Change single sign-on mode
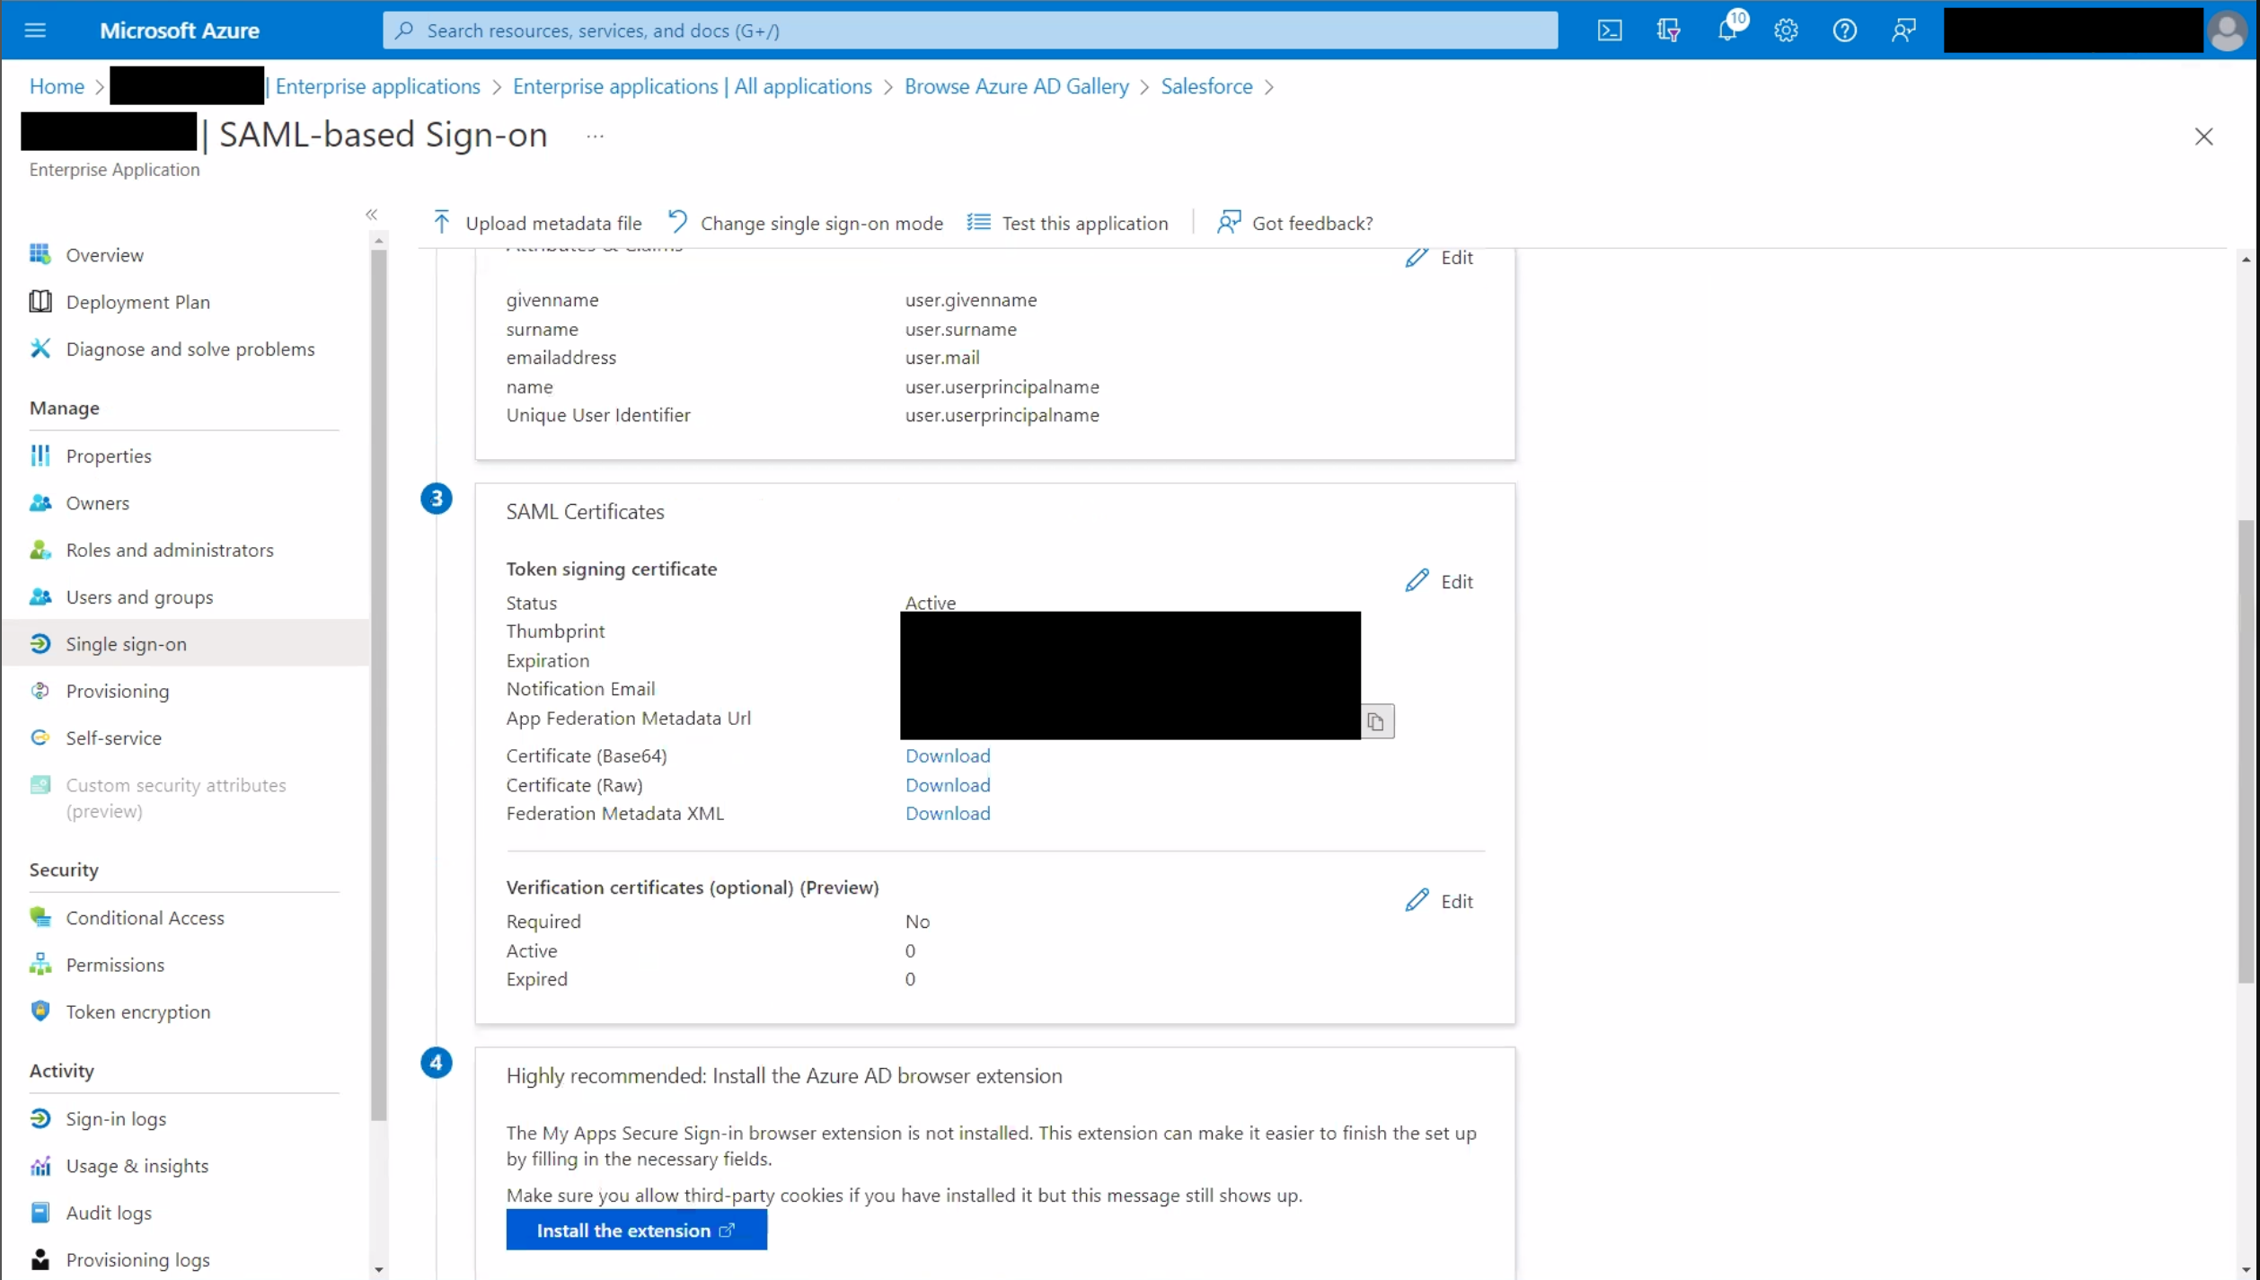 [x=806, y=223]
